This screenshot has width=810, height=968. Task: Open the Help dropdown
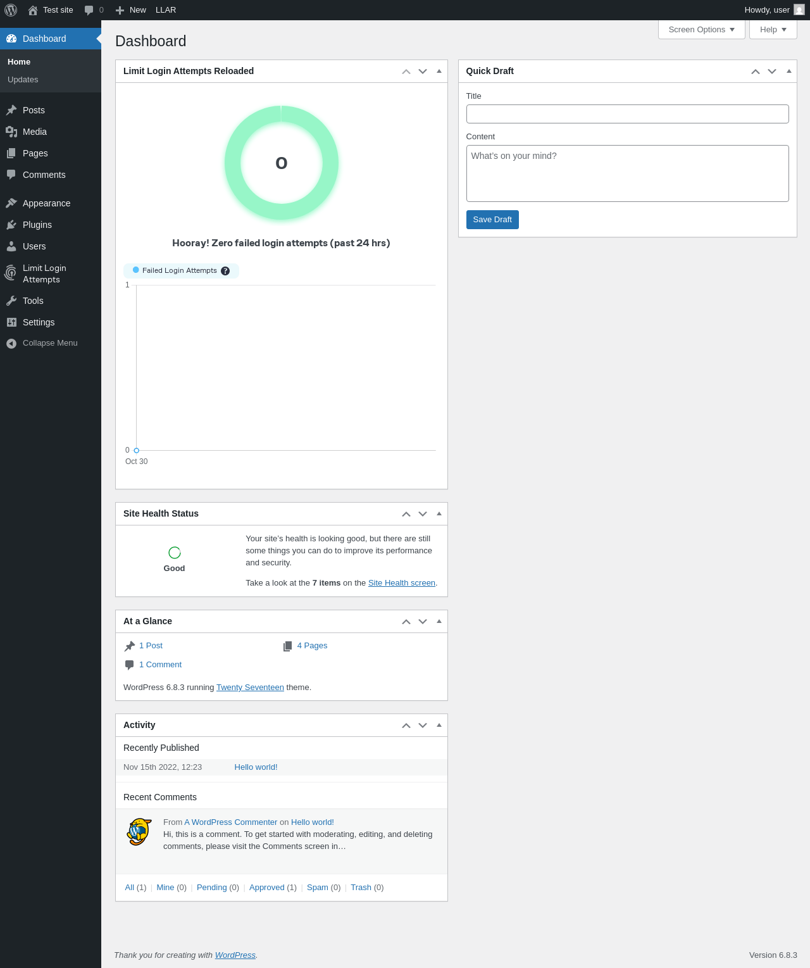pyautogui.click(x=773, y=30)
